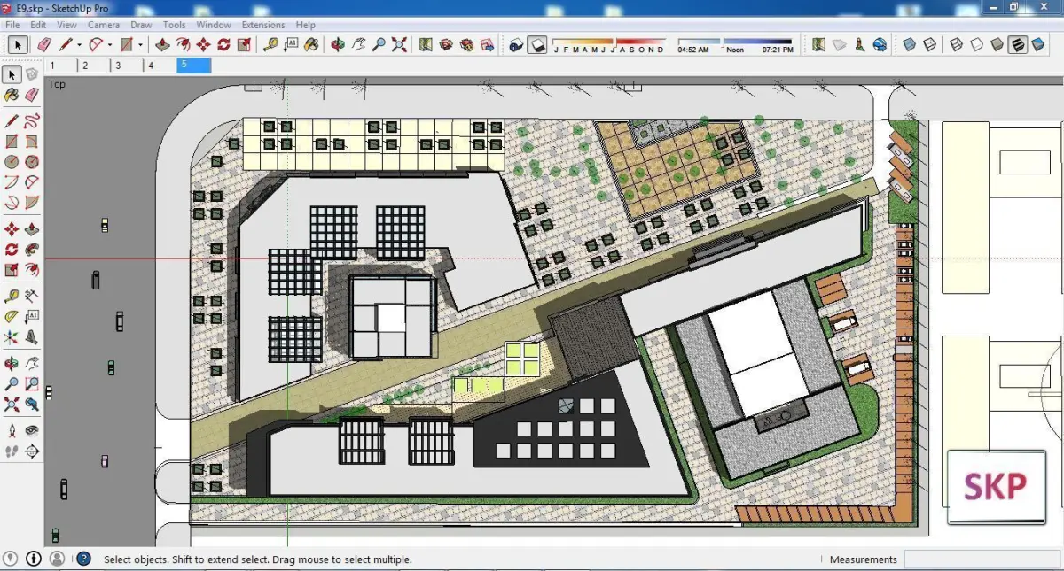Image resolution: width=1064 pixels, height=571 pixels.
Task: Click the Photo Textures person icon
Action: point(860,44)
